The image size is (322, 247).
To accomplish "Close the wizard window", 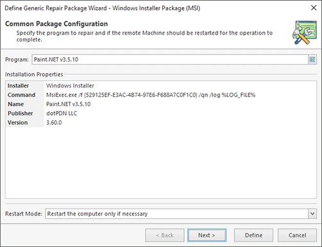I will pos(314,8).
